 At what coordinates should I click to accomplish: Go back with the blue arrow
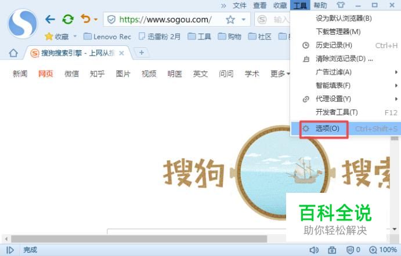click(x=50, y=19)
